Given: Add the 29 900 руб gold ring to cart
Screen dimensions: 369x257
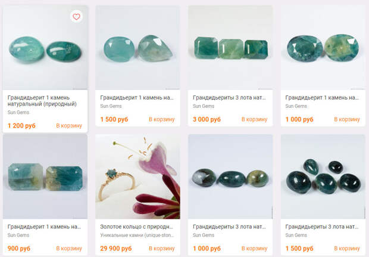Looking at the screenshot, I should click(x=162, y=248).
